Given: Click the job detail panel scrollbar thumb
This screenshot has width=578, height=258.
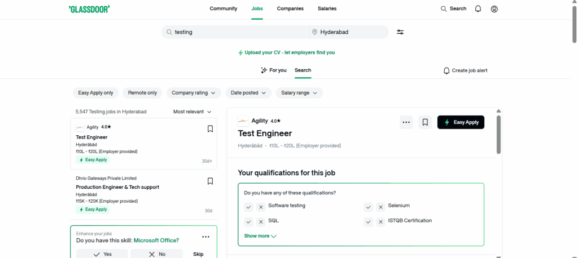Looking at the screenshot, I should (498, 135).
